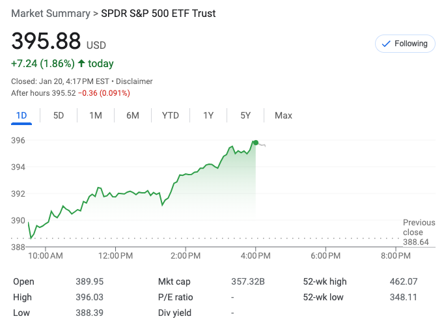Open the 6M chart tab
Image resolution: width=444 pixels, height=327 pixels.
pyautogui.click(x=133, y=115)
